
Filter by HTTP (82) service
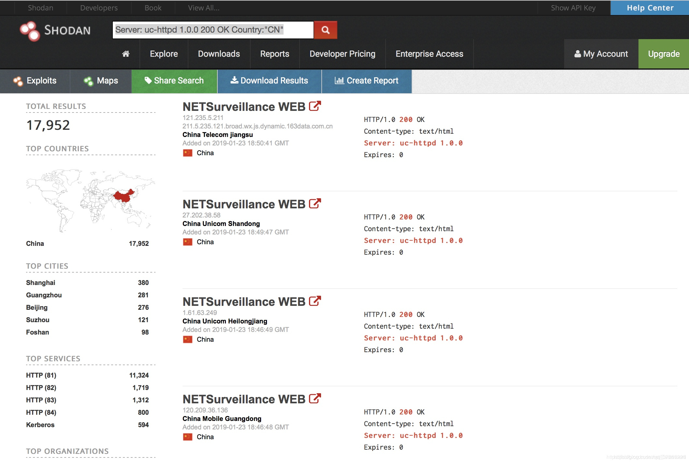41,388
